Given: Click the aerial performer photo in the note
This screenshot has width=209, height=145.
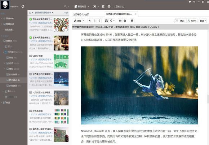Looking at the screenshot, I should pos(139,85).
